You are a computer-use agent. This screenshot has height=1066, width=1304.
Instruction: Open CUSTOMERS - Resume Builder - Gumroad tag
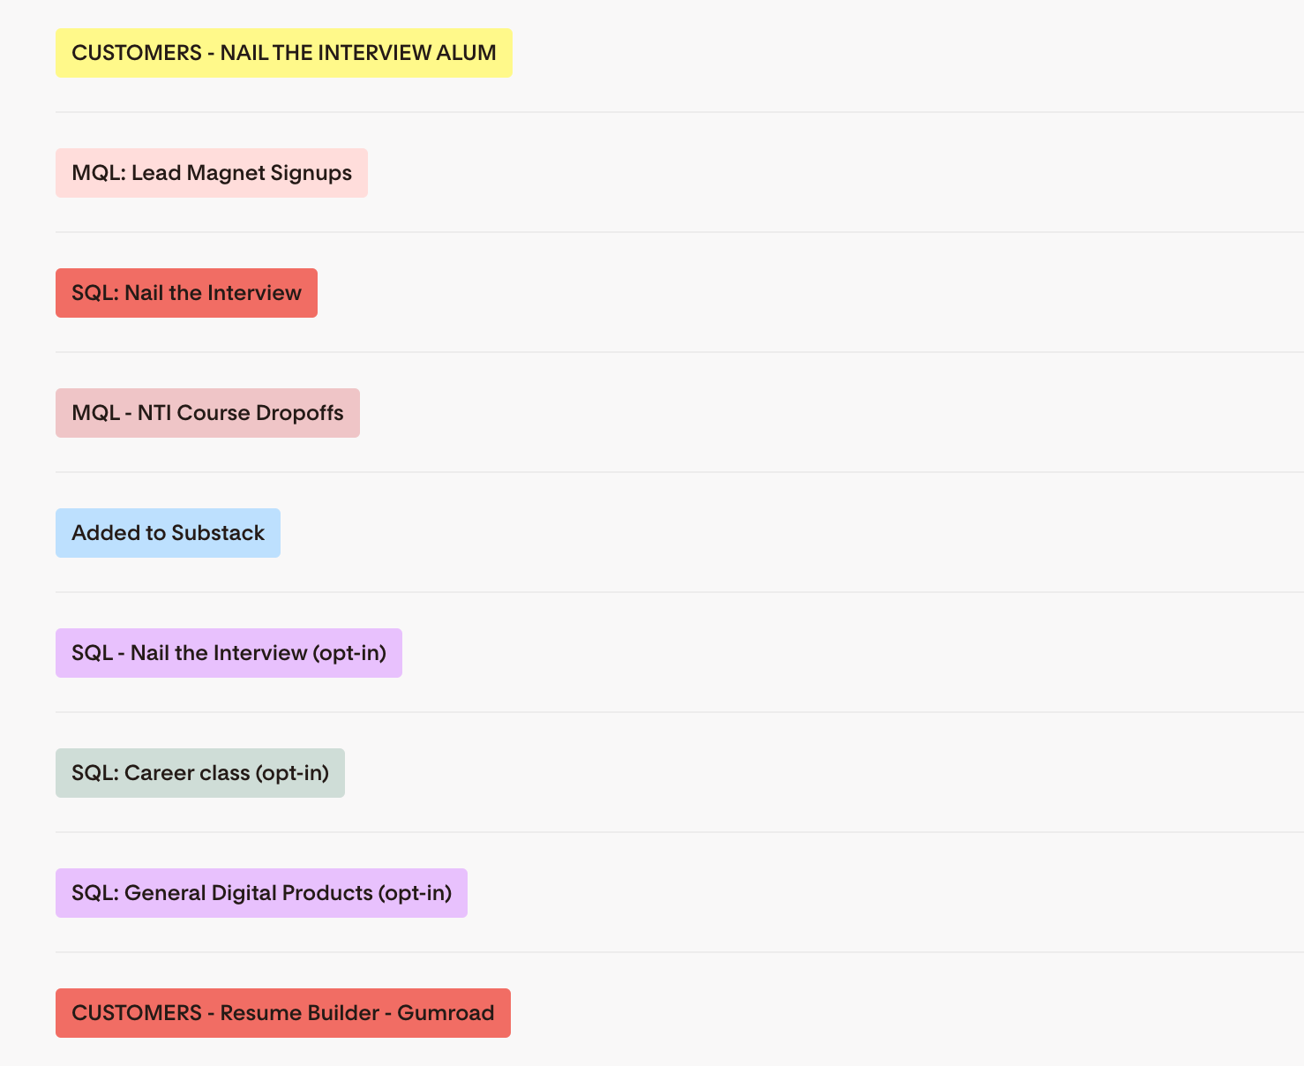[x=283, y=1013]
